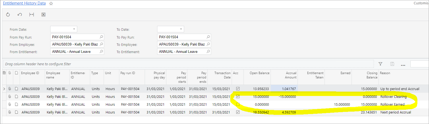The image size is (429, 124).
Task: Open the To Date dropdown
Action: pos(181,29)
